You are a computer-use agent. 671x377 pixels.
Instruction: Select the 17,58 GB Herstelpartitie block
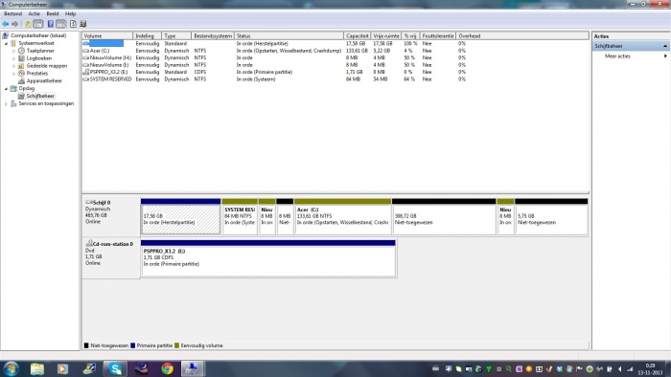[x=180, y=217]
